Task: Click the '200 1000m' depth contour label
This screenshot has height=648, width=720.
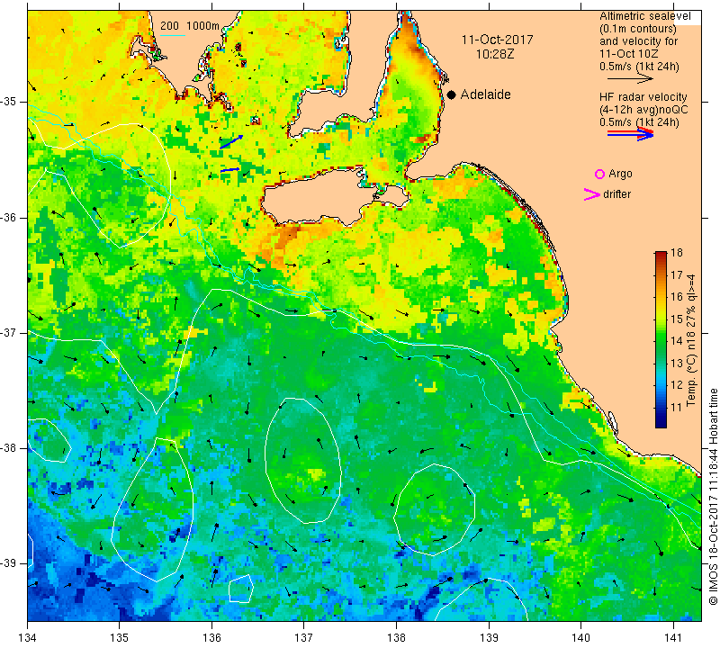Action: [190, 26]
